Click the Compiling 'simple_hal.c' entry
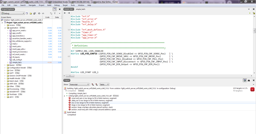The height and width of the screenshot is (134, 256). click(x=78, y=93)
